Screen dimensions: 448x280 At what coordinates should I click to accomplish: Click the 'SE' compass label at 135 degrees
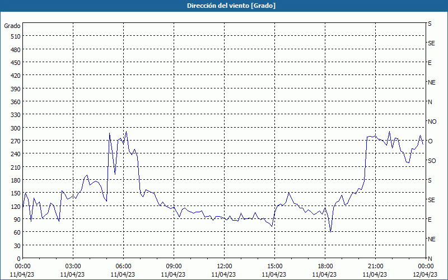431,200
